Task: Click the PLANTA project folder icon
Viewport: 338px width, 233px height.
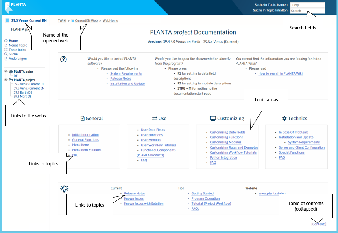Action: pos(11,80)
